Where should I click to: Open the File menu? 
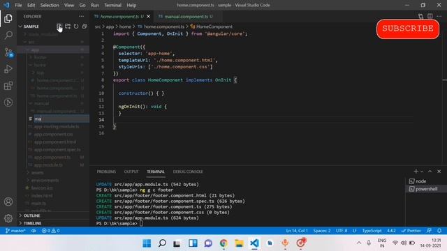(x=18, y=5)
